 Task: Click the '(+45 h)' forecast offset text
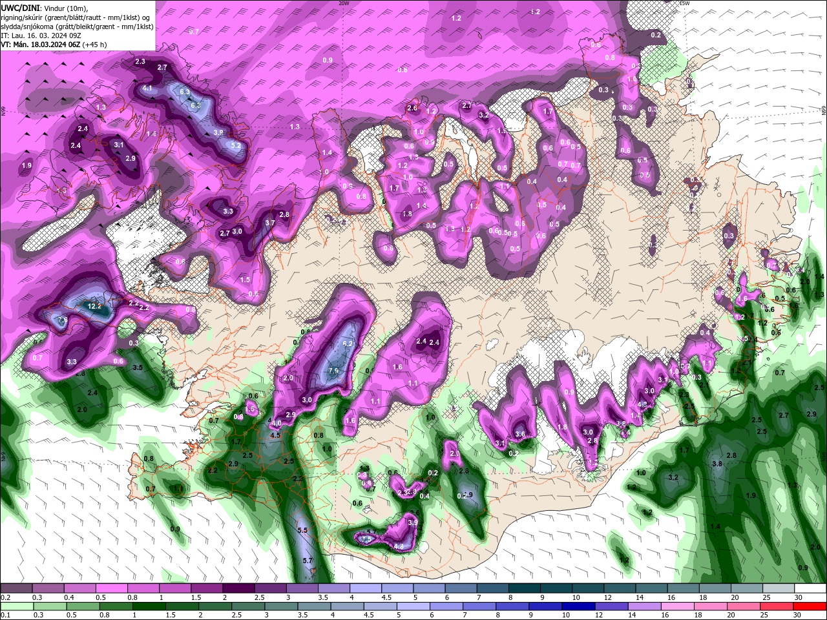pos(94,45)
